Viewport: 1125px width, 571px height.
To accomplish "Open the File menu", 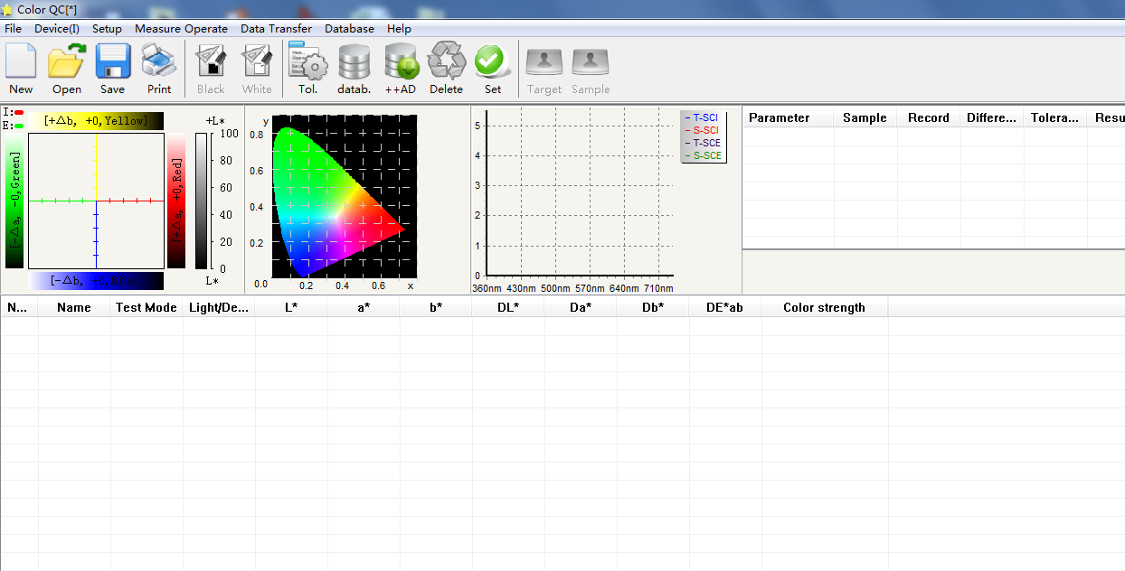I will [x=13, y=29].
